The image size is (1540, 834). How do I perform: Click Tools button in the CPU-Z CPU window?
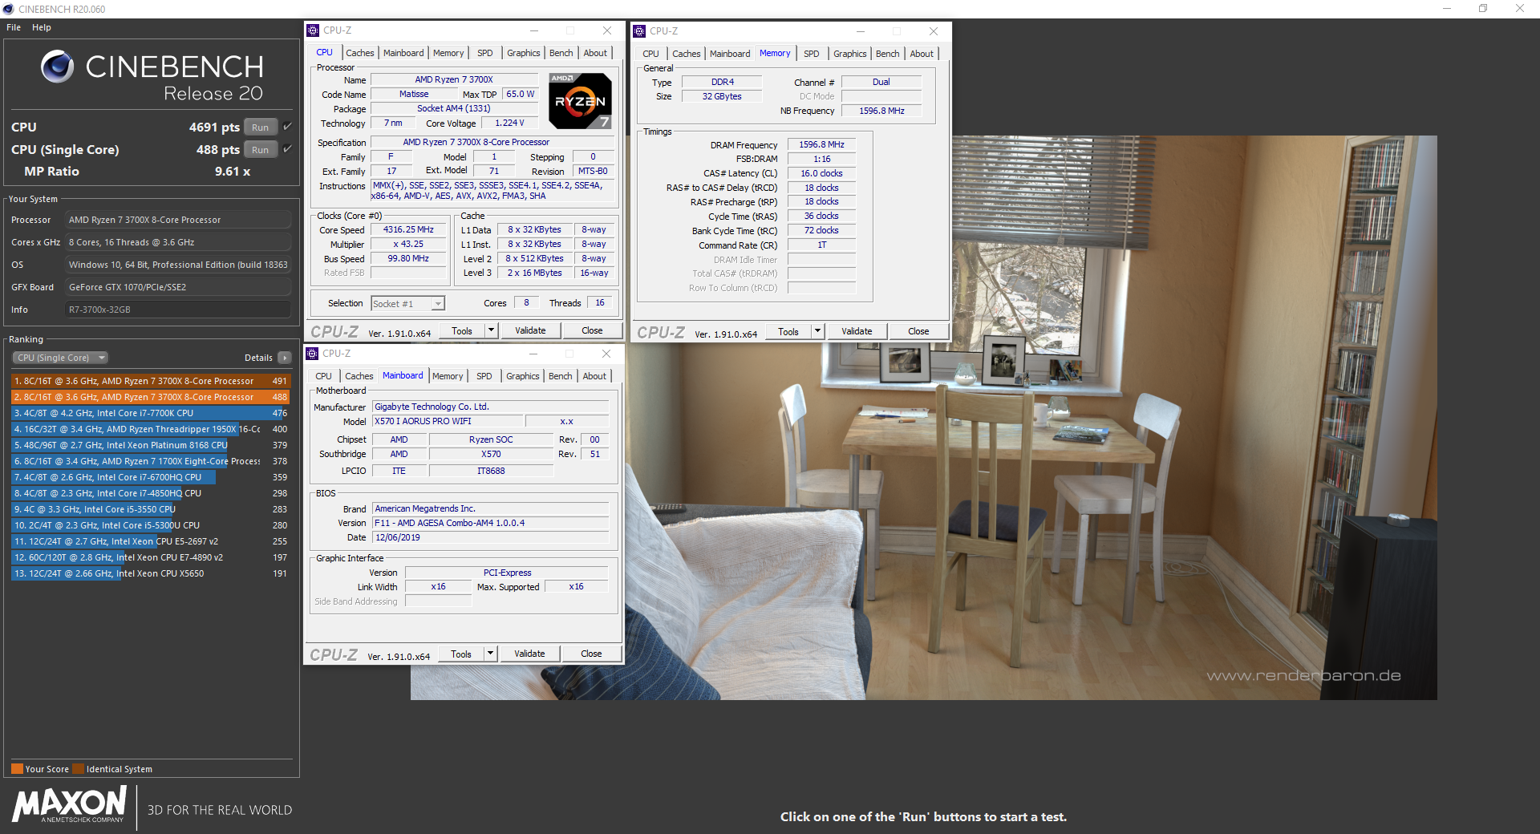pos(462,330)
